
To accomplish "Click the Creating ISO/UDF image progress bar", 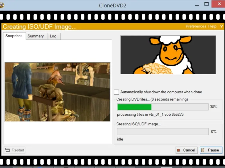I will [x=163, y=132].
